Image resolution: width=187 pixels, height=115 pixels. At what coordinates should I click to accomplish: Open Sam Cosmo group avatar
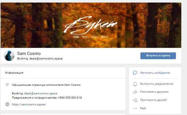pos(9,56)
